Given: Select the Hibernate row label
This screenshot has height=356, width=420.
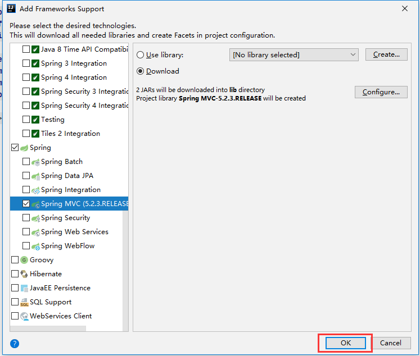Looking at the screenshot, I should [x=46, y=274].
